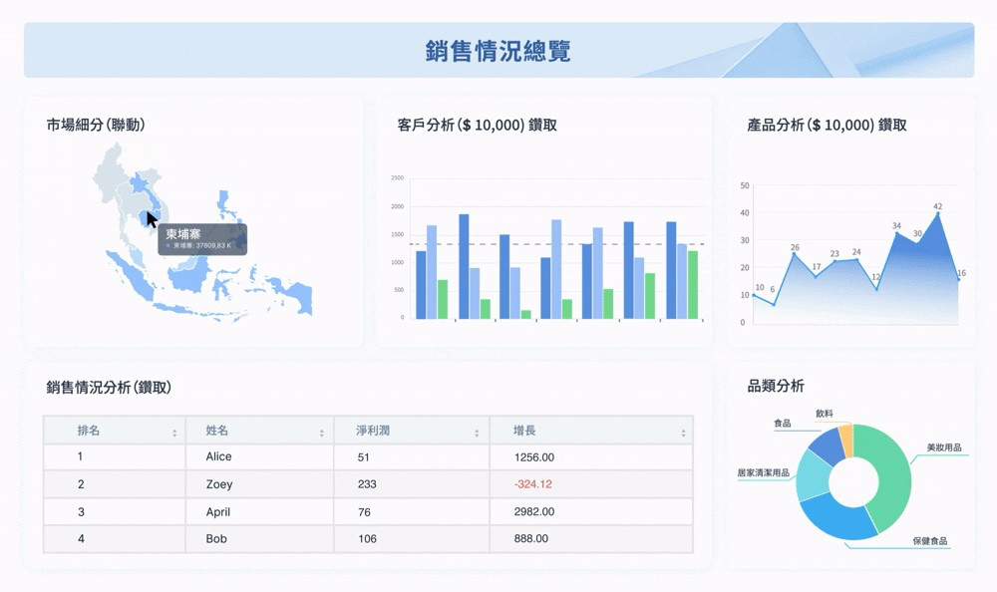Sort the table by 淨利潤 column sort arrows

point(477,433)
